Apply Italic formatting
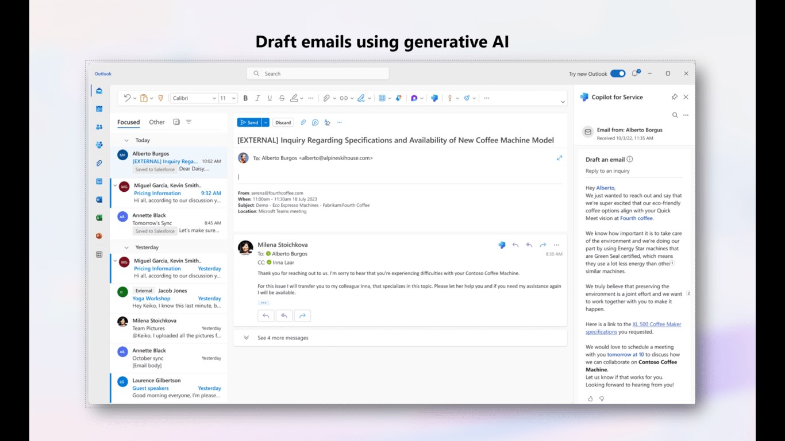This screenshot has width=785, height=441. pyautogui.click(x=257, y=98)
